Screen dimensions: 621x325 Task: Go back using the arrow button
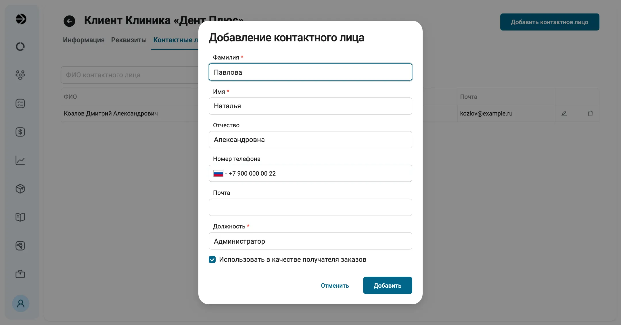69,21
